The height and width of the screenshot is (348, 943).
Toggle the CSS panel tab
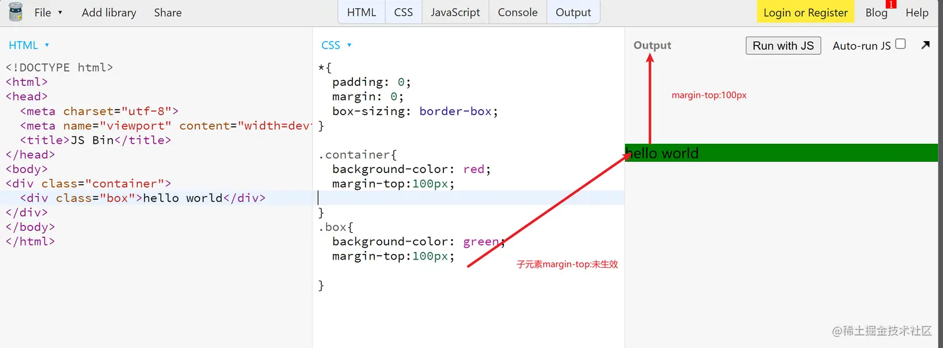404,12
